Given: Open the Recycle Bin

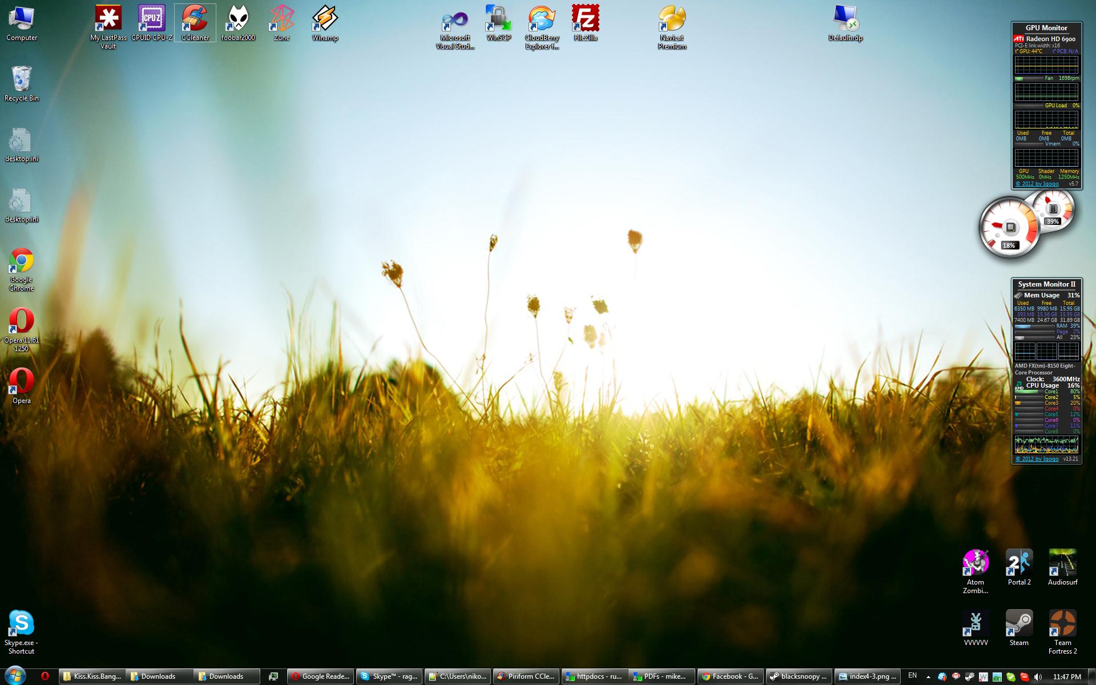Looking at the screenshot, I should pyautogui.click(x=21, y=79).
